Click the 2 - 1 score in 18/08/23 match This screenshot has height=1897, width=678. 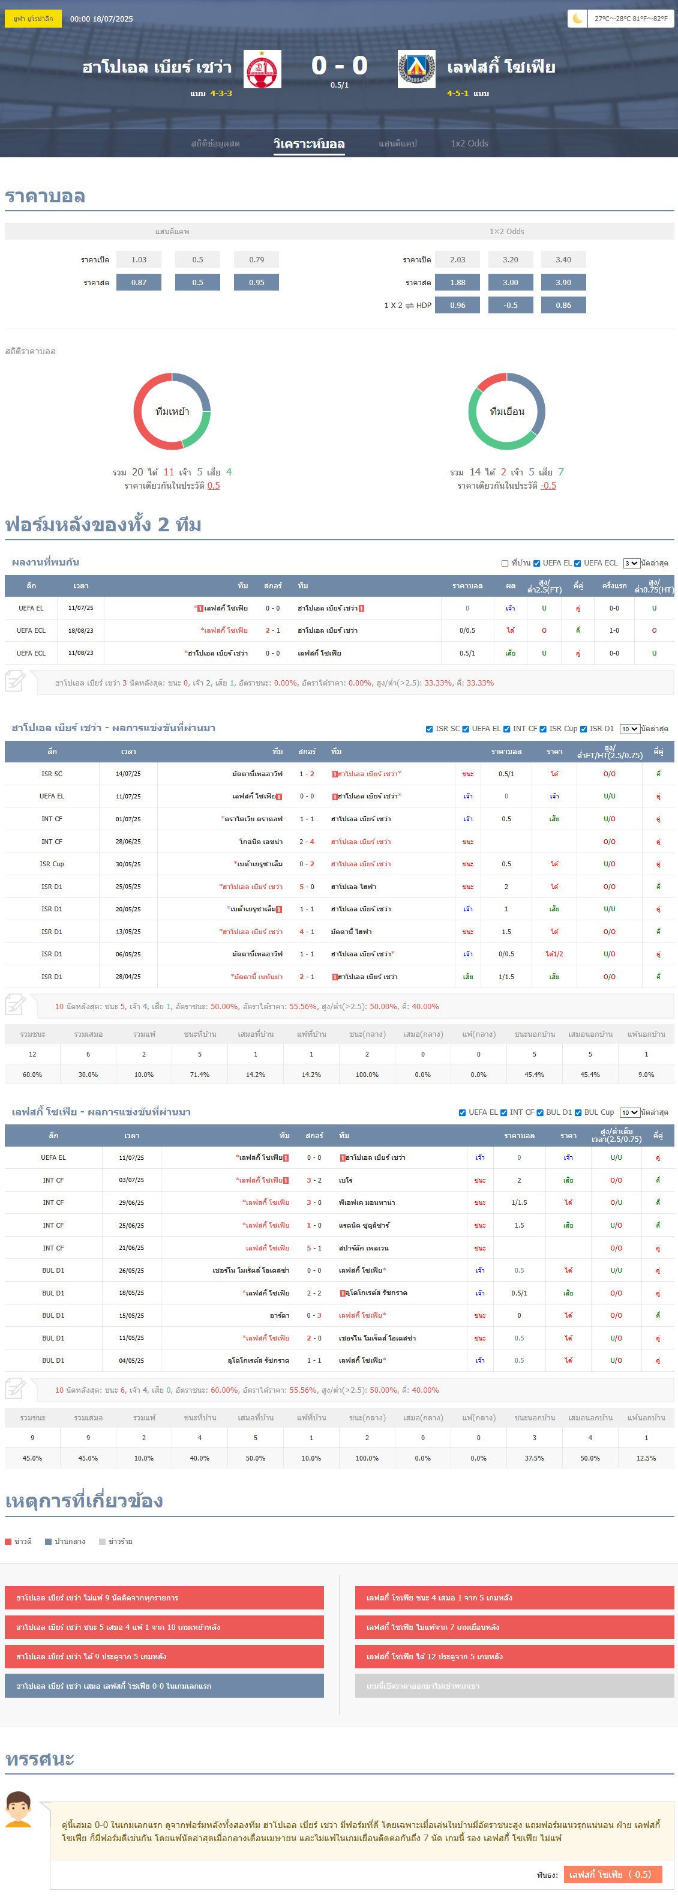point(272,631)
